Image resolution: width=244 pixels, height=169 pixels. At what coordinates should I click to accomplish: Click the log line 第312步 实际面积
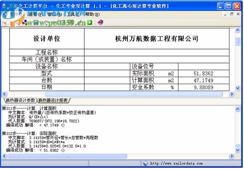tap(29, 134)
